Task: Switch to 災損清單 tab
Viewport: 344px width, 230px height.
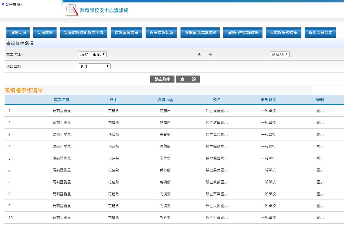Action: pos(45,33)
